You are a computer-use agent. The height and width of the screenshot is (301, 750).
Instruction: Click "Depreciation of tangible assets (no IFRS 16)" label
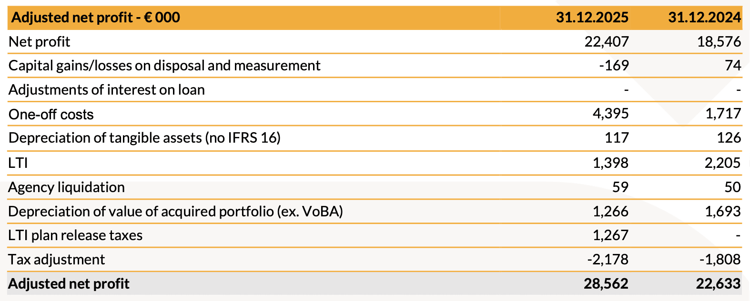click(144, 138)
